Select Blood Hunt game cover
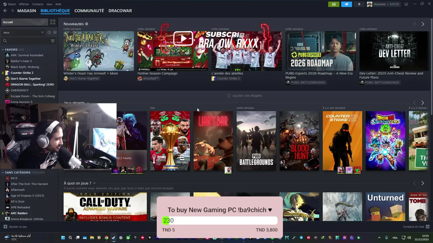Screen dimensions: 433x243 pos(299,141)
